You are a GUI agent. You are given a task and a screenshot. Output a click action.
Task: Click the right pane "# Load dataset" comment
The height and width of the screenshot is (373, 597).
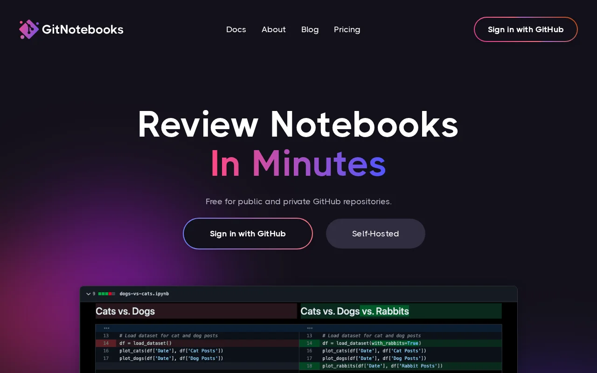coord(371,336)
